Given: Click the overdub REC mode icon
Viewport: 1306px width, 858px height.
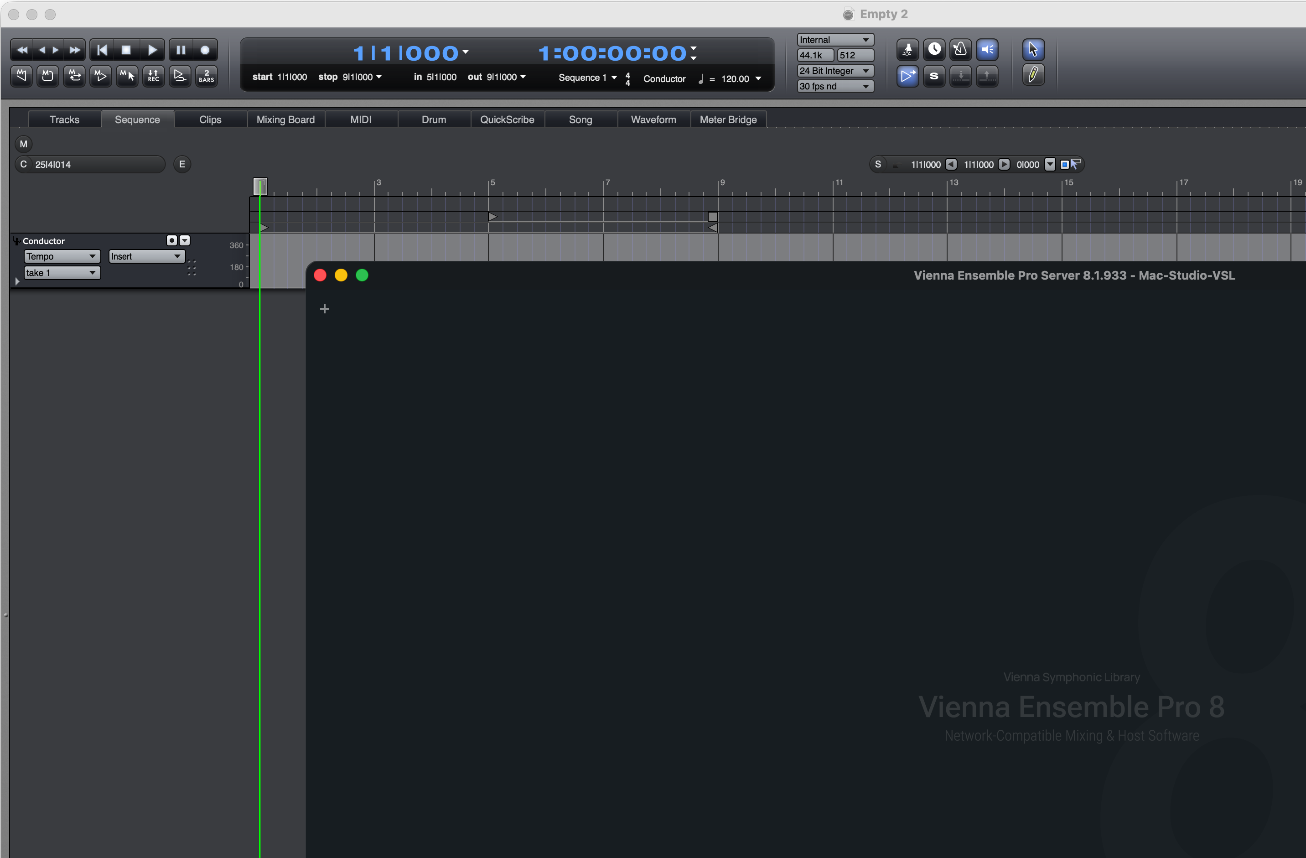Looking at the screenshot, I should 154,76.
